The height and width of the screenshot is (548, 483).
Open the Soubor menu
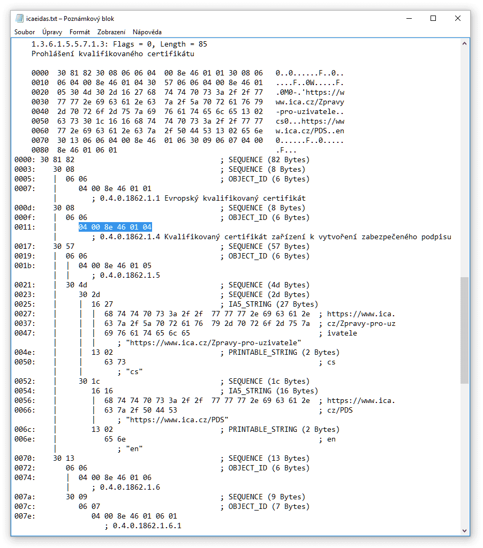tap(25, 32)
